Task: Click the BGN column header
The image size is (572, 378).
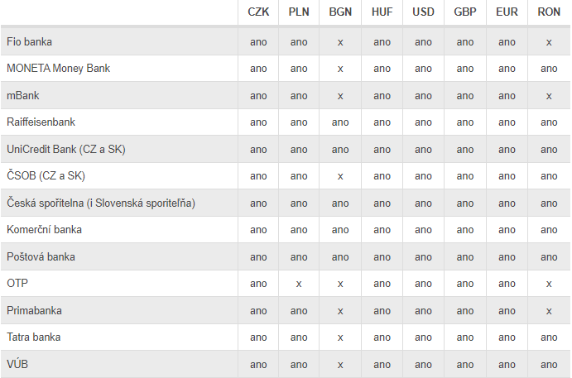Action: tap(340, 12)
